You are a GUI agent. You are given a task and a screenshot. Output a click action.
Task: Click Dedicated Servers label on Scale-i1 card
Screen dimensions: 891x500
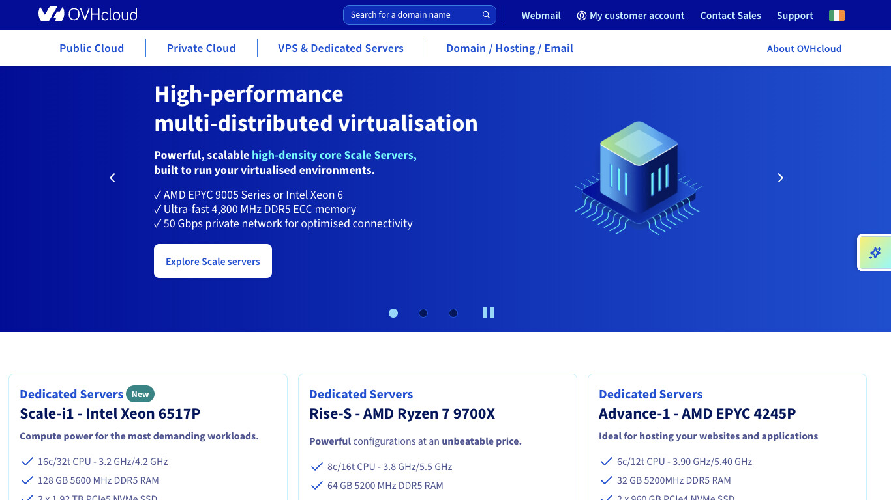click(71, 394)
